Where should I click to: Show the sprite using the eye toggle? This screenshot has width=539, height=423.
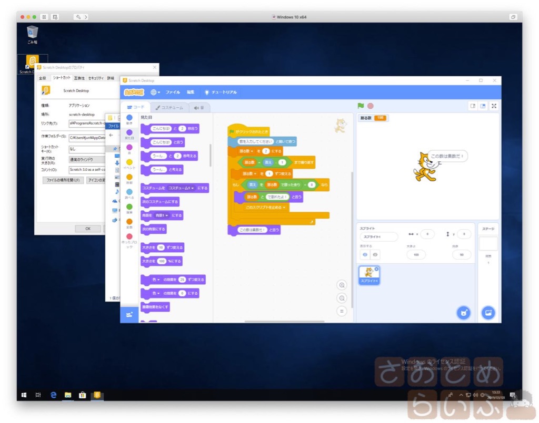pyautogui.click(x=365, y=254)
